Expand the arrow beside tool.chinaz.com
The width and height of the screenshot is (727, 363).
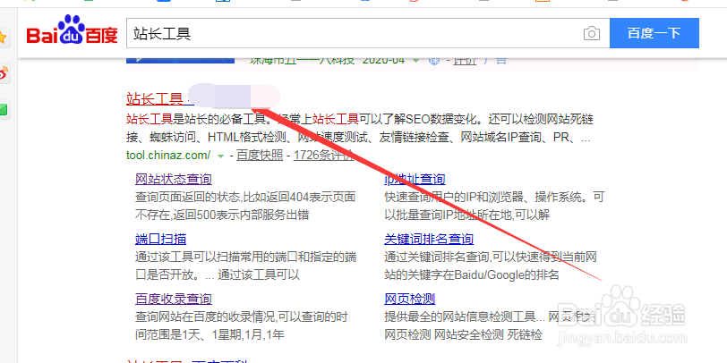pyautogui.click(x=220, y=156)
